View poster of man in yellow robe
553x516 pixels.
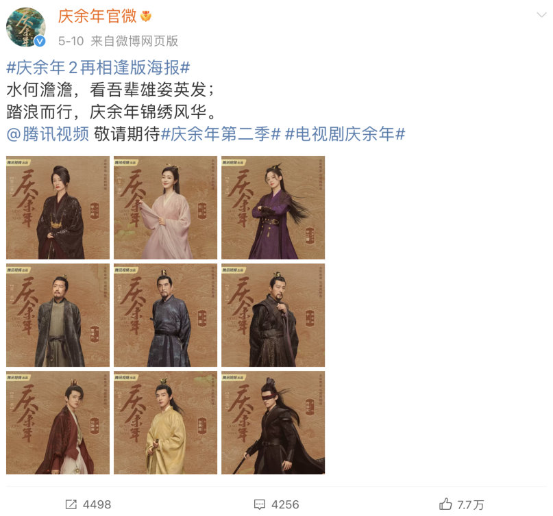click(x=165, y=423)
